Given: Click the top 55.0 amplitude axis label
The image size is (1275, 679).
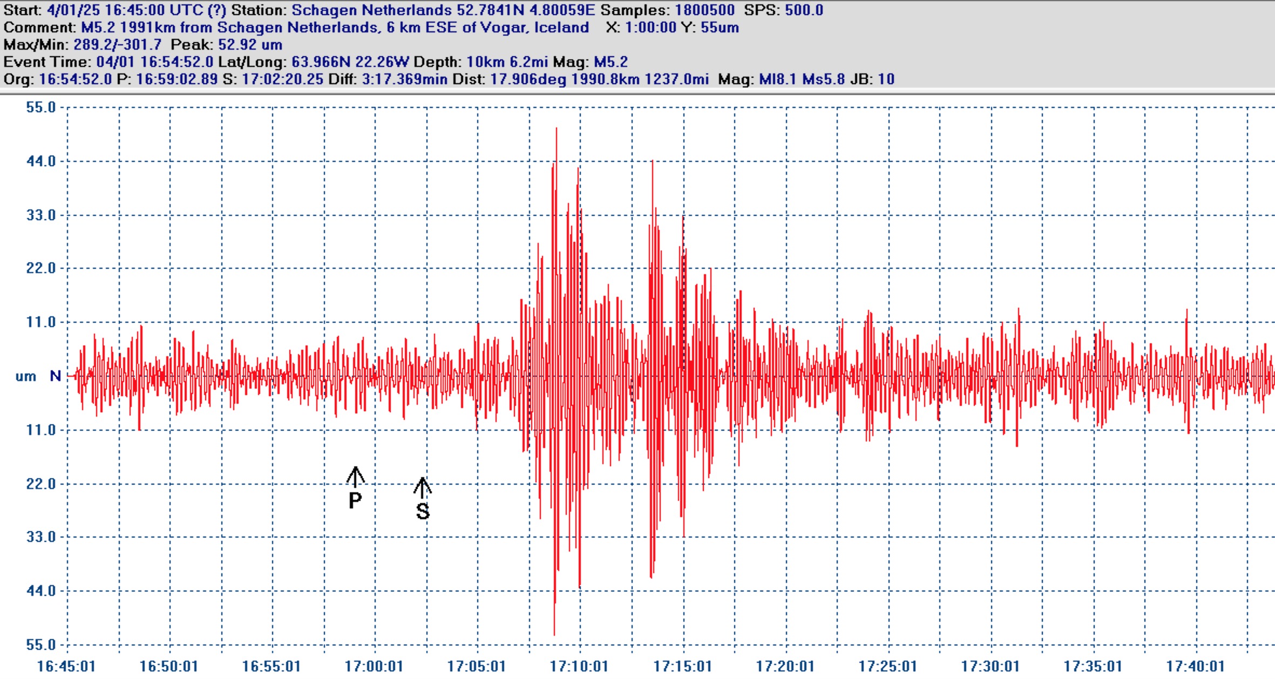Looking at the screenshot, I should [41, 107].
